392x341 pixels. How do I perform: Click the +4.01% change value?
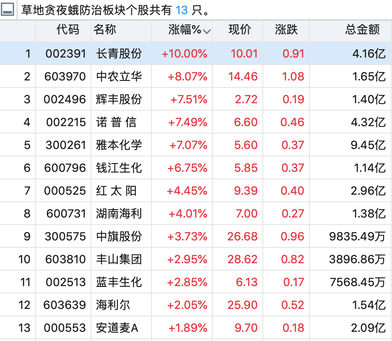tap(188, 214)
